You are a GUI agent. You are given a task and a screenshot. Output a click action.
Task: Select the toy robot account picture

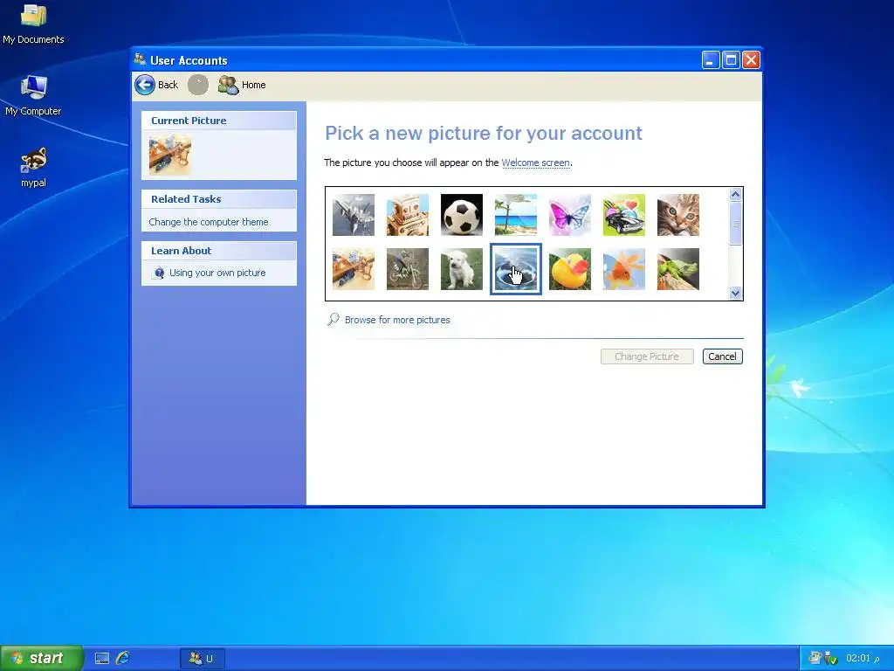[x=408, y=215]
